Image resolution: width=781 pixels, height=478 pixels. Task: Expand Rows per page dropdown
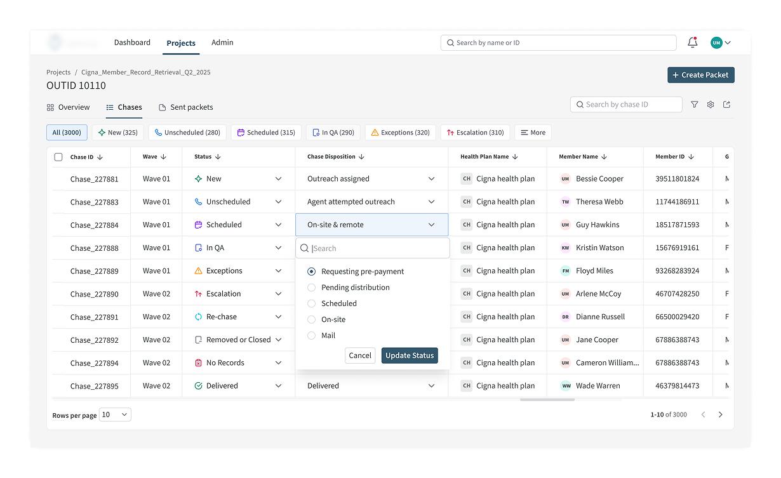click(116, 415)
